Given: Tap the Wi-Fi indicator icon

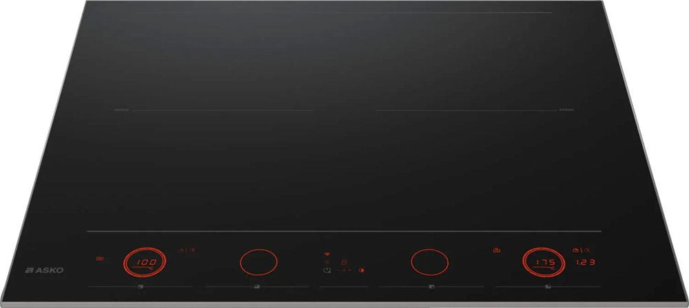Looking at the screenshot, I should click(327, 254).
